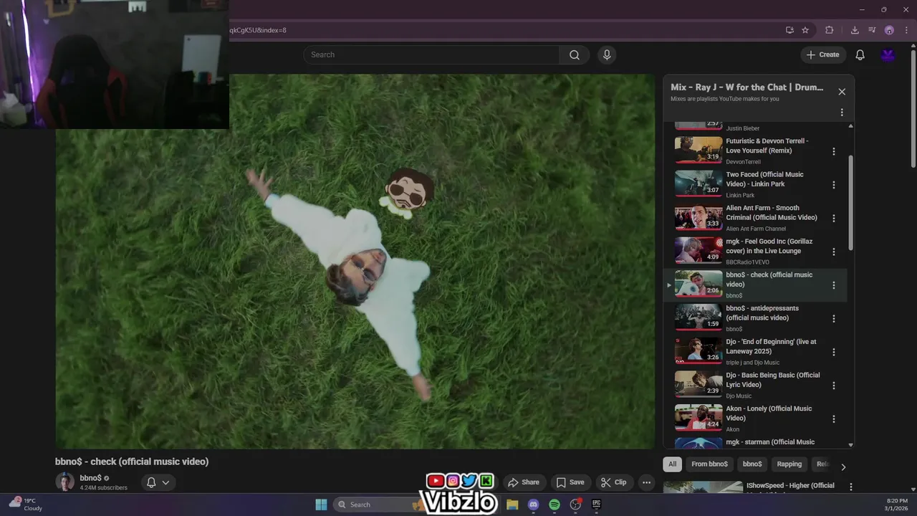The width and height of the screenshot is (917, 516).
Task: Click the Mix playlist panel scrollbar
Action: (x=850, y=203)
